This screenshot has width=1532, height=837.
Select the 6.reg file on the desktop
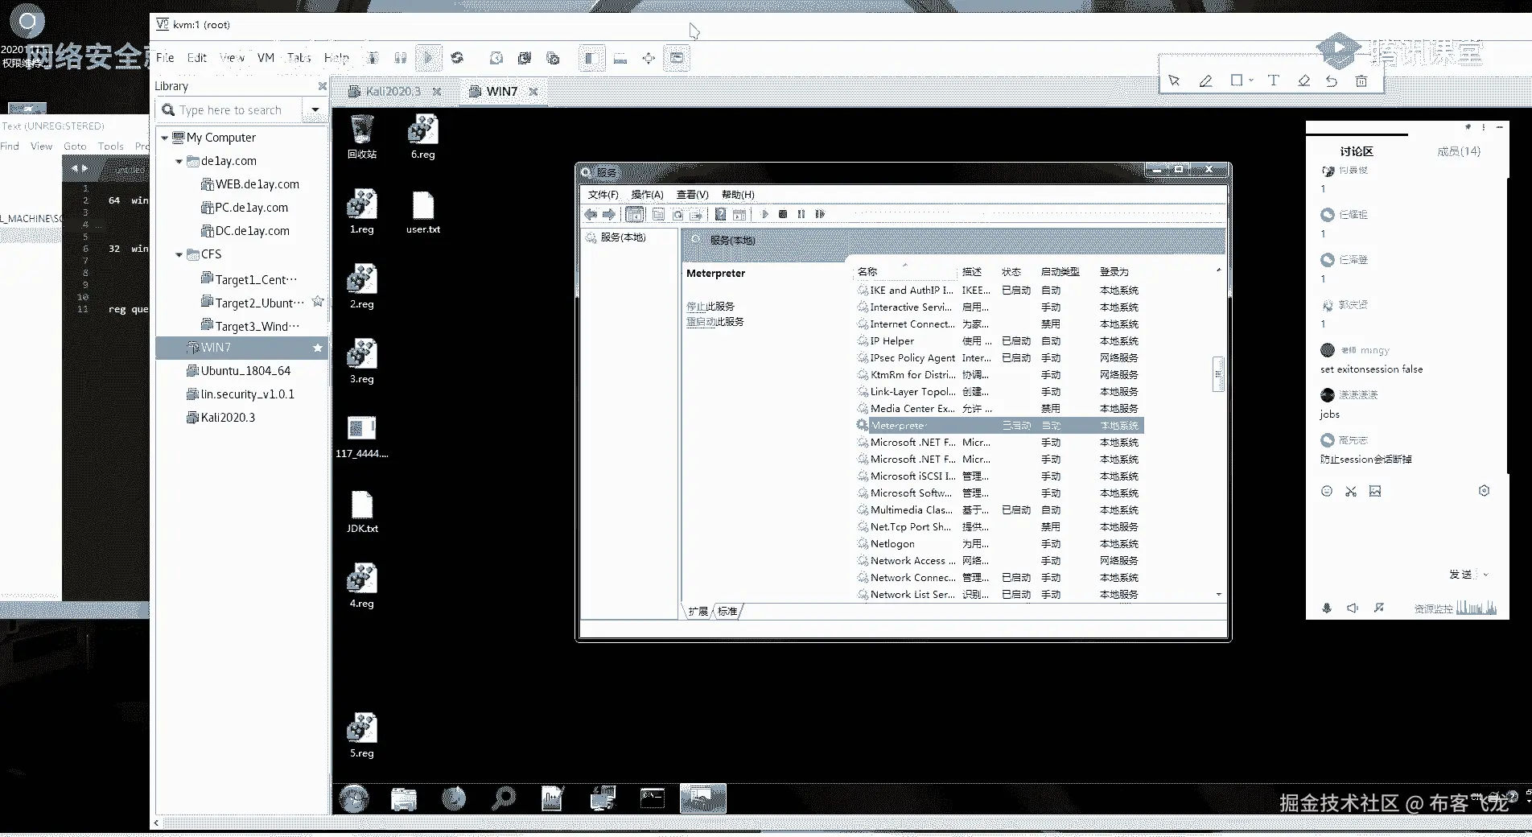pos(423,137)
